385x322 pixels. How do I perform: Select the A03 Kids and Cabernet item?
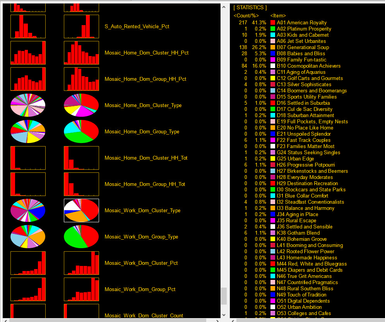303,35
